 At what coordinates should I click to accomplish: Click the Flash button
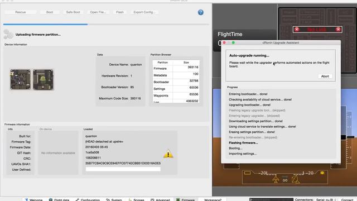[x=120, y=12]
